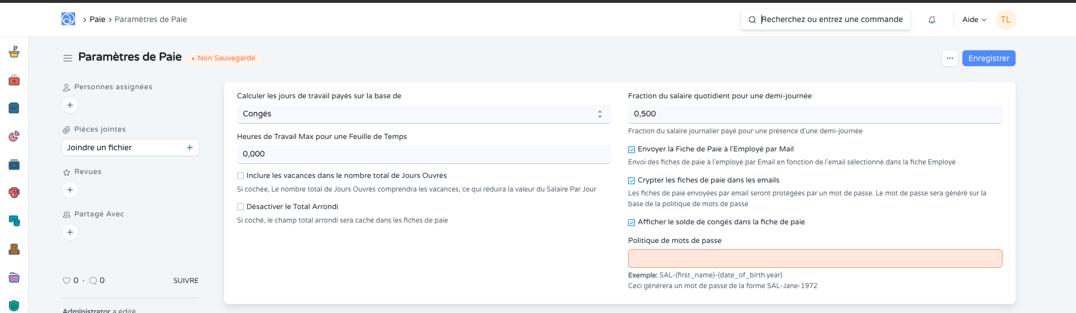The image size is (1076, 313).
Task: Uncheck Envoyer la Fiche de Paie par Mail
Action: click(x=631, y=150)
